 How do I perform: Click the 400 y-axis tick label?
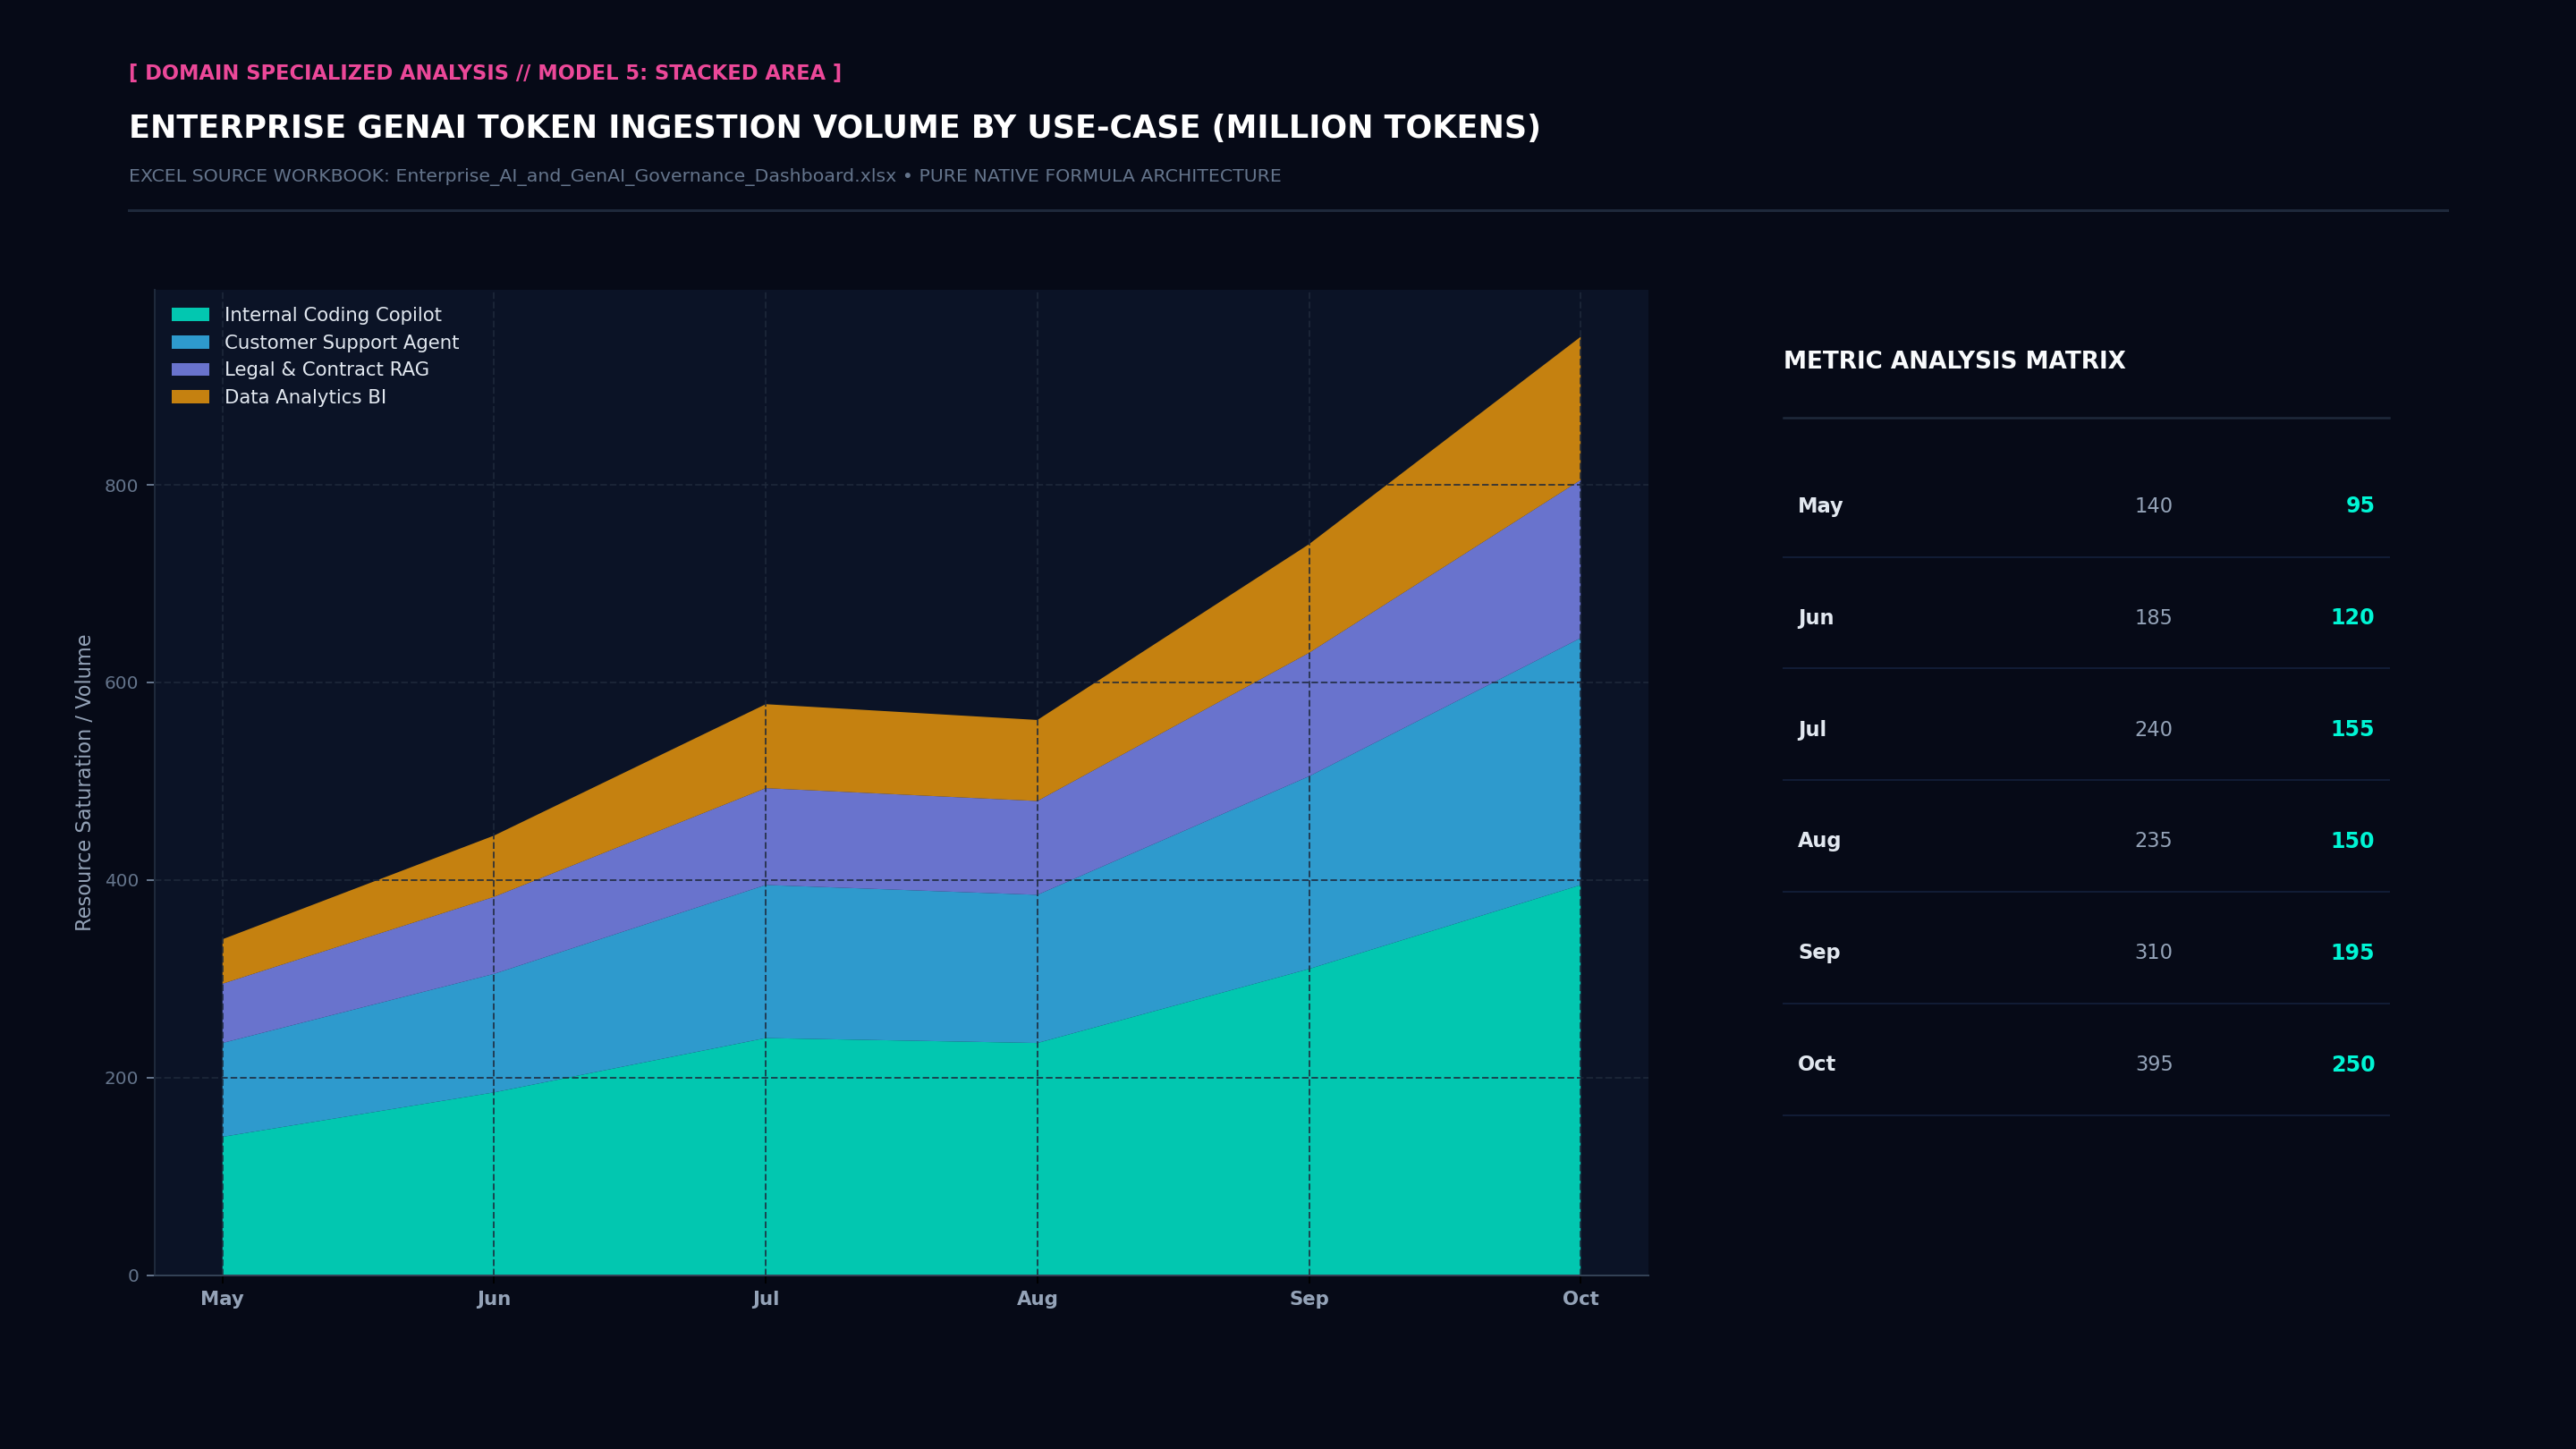pos(121,881)
